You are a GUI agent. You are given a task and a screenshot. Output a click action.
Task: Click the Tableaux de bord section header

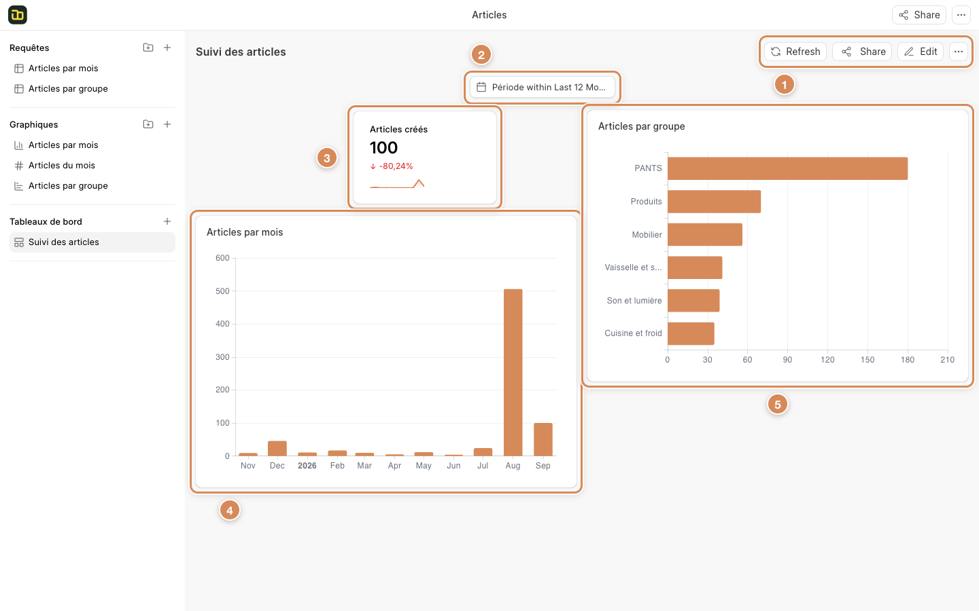click(x=46, y=221)
